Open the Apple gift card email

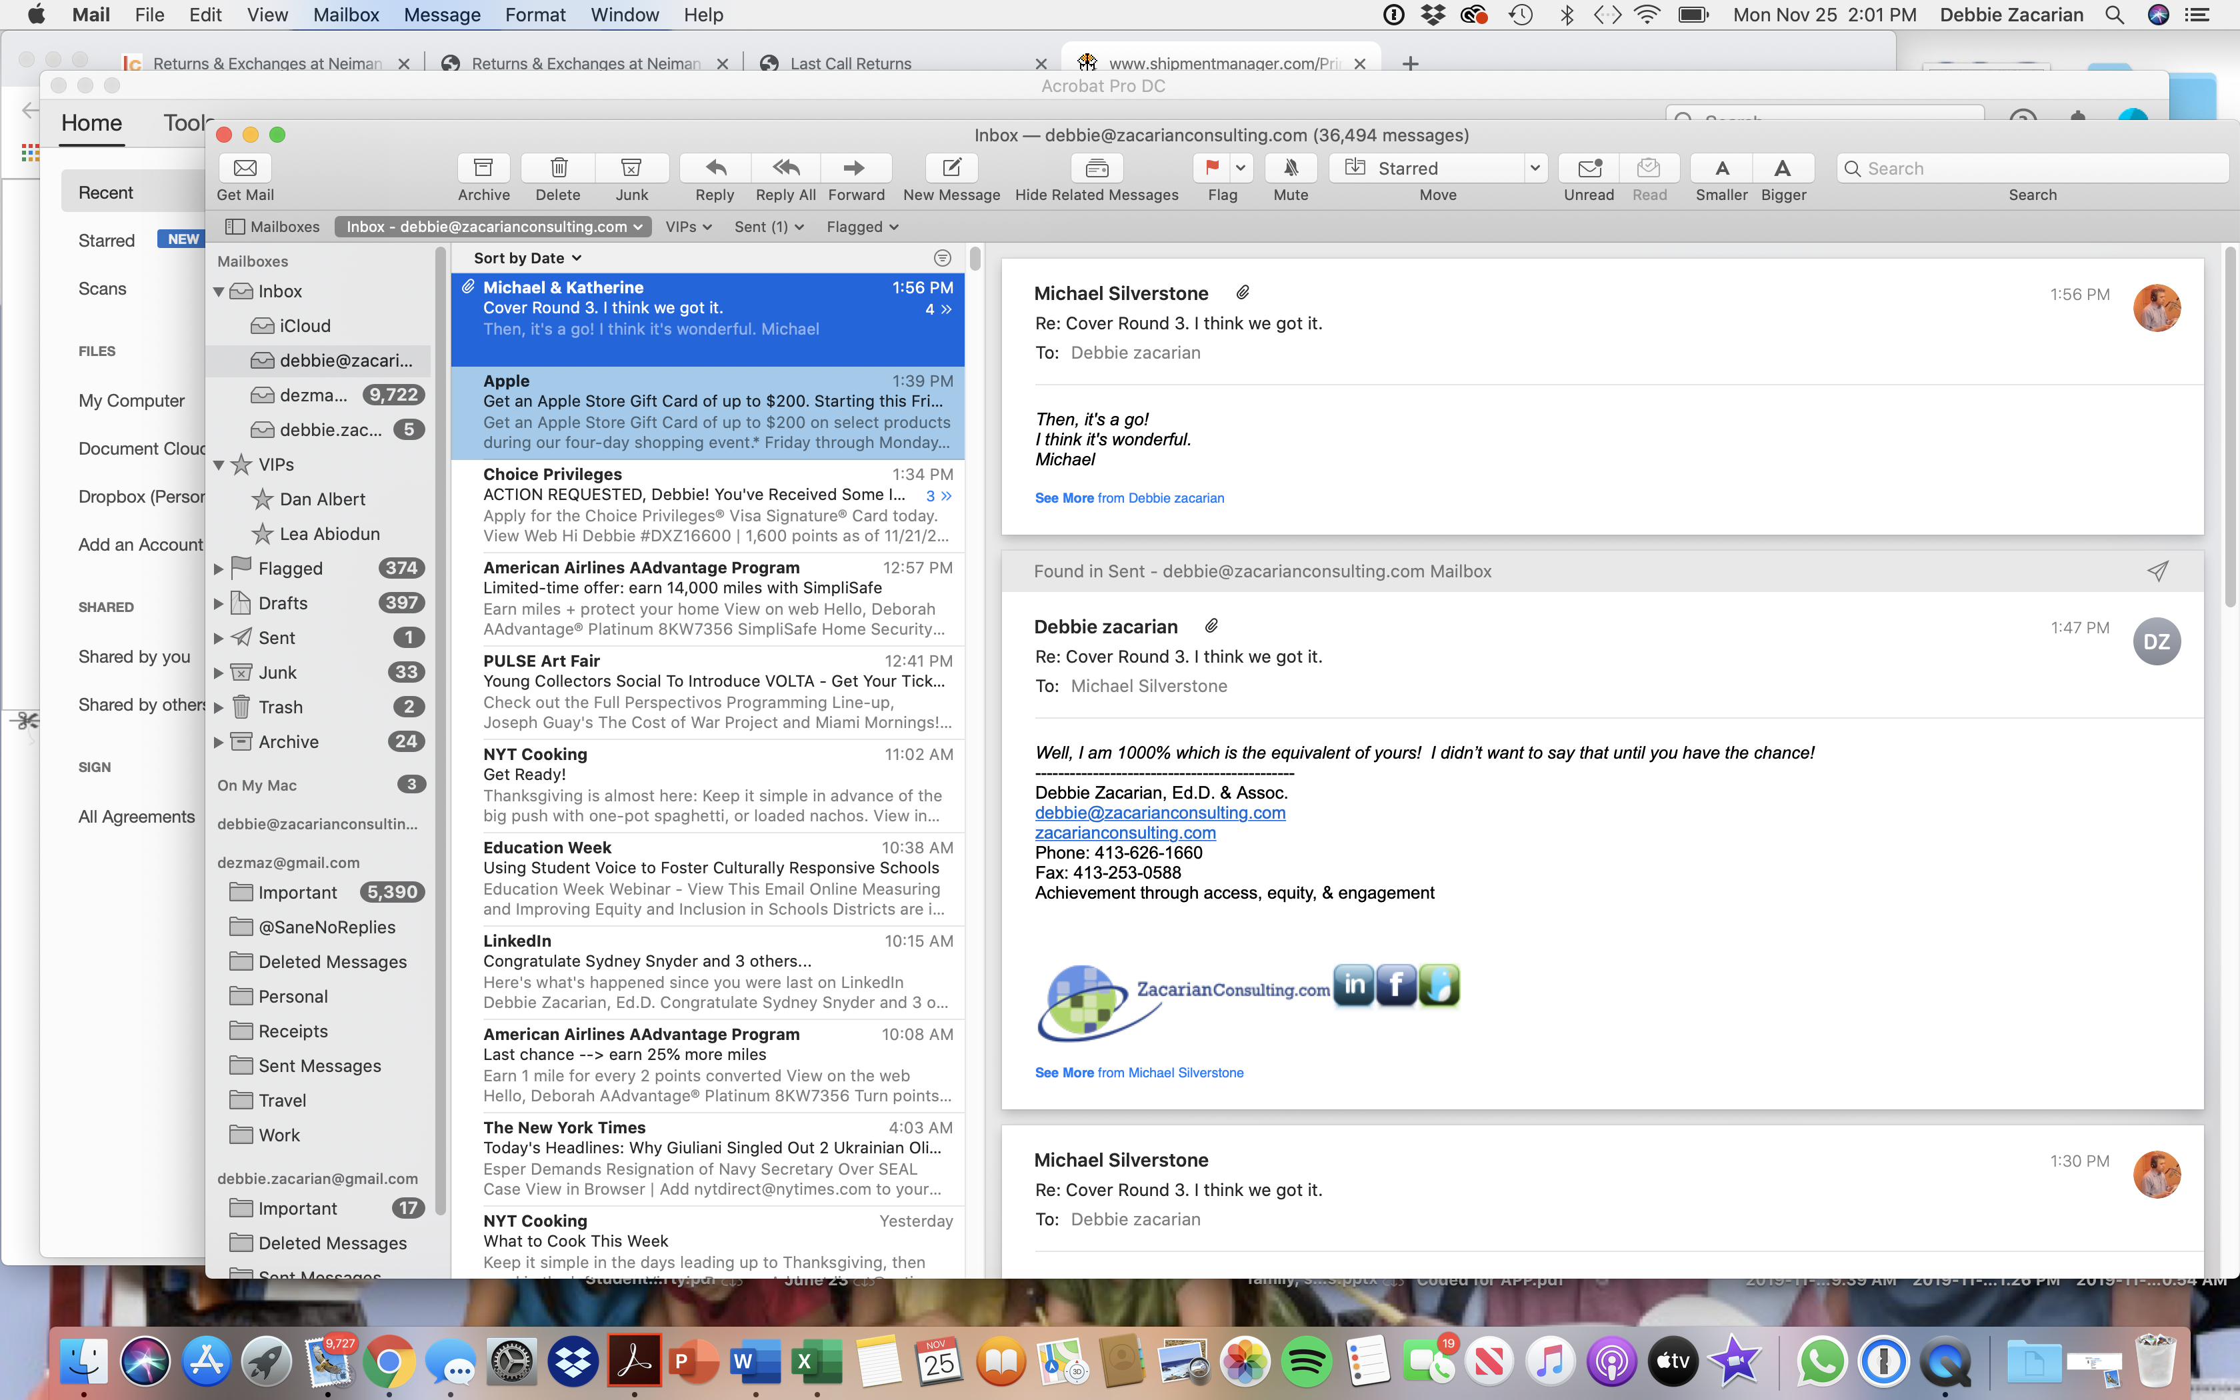click(x=708, y=412)
